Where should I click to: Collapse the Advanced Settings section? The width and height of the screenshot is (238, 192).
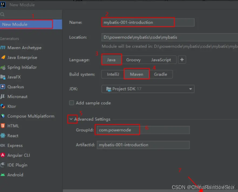(x=71, y=119)
